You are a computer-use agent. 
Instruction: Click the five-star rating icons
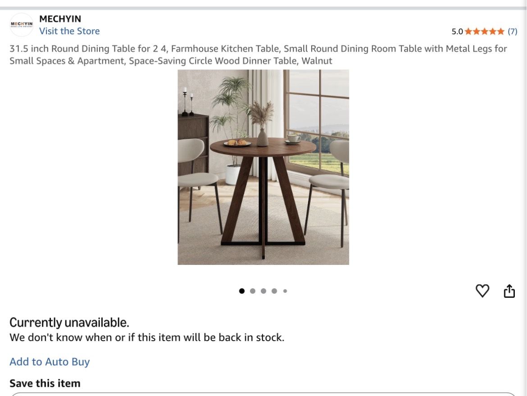(484, 32)
